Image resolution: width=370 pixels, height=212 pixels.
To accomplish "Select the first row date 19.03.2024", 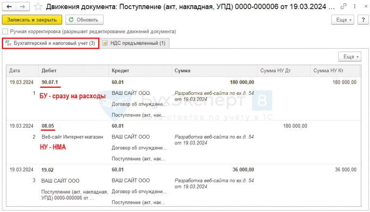I will click(22, 82).
